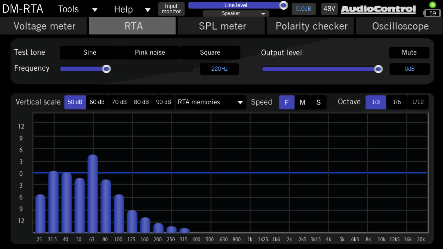Click the 220Hz frequency value field
The height and width of the screenshot is (249, 443).
(x=219, y=69)
